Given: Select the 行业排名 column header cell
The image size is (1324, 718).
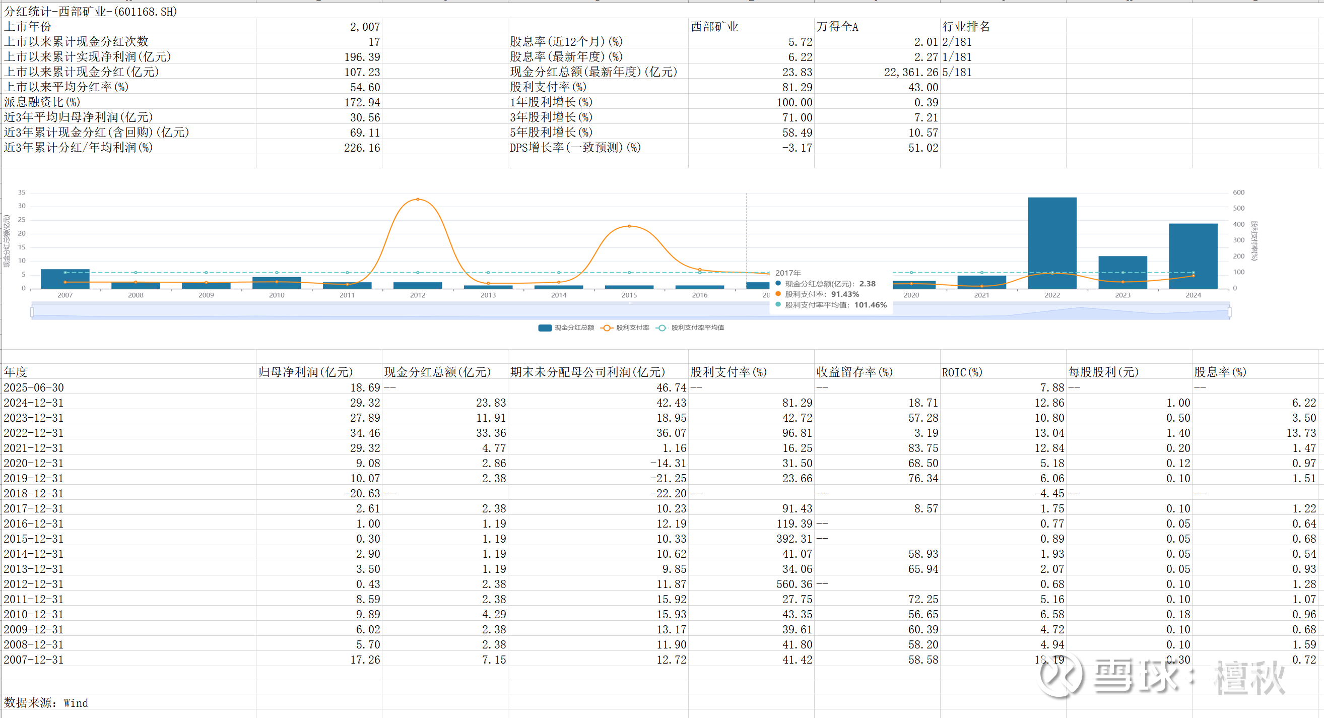Looking at the screenshot, I should click(x=1003, y=26).
